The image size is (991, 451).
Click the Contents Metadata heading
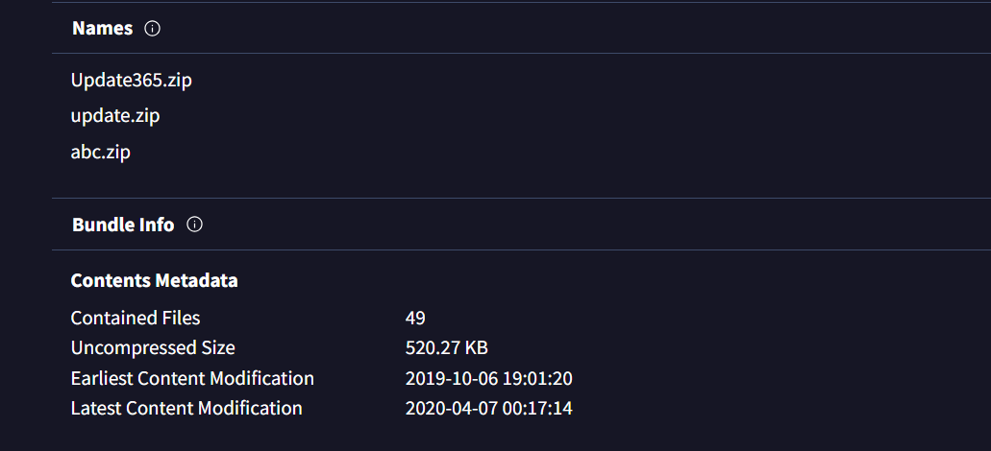(x=154, y=280)
